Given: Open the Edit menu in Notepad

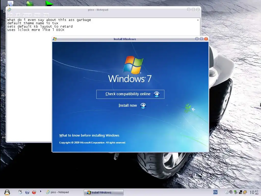Looking at the screenshot, I should [x=17, y=15].
